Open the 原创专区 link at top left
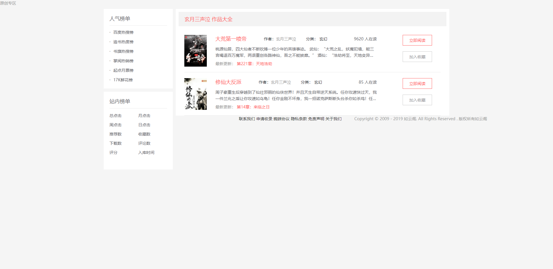 click(x=8, y=3)
